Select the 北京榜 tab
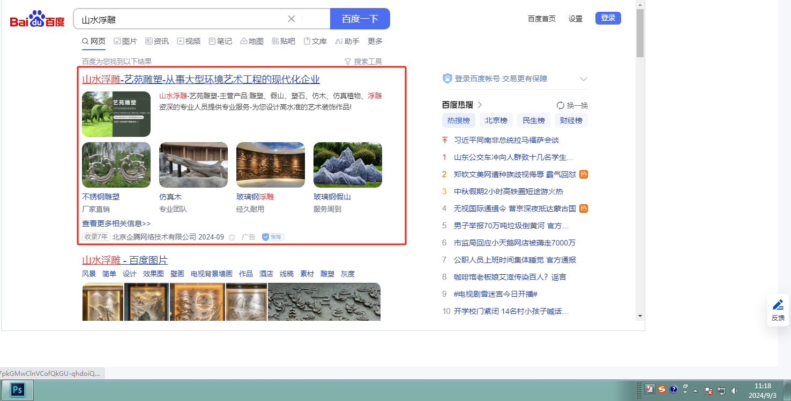This screenshot has height=401, width=791. 496,120
